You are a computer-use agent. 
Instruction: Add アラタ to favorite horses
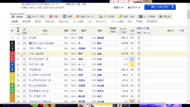pos(139,38)
